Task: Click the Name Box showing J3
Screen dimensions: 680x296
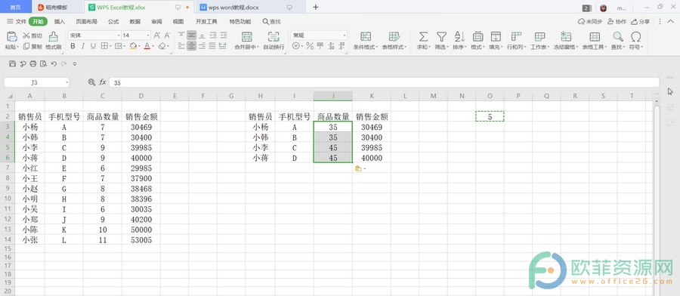Action: (36, 82)
